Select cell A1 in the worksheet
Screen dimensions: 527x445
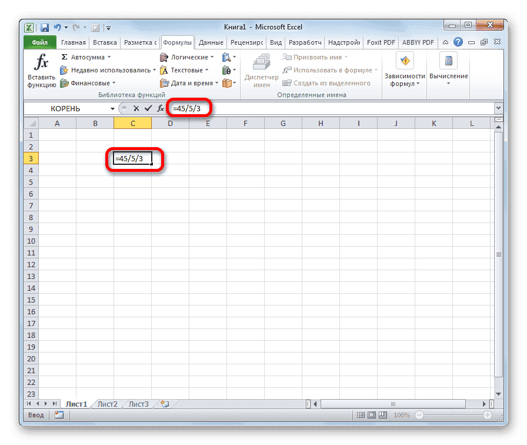[57, 135]
